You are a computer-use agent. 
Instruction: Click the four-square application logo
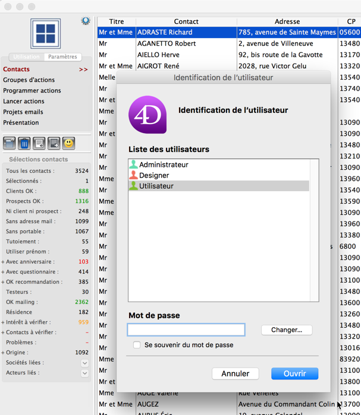click(x=46, y=33)
